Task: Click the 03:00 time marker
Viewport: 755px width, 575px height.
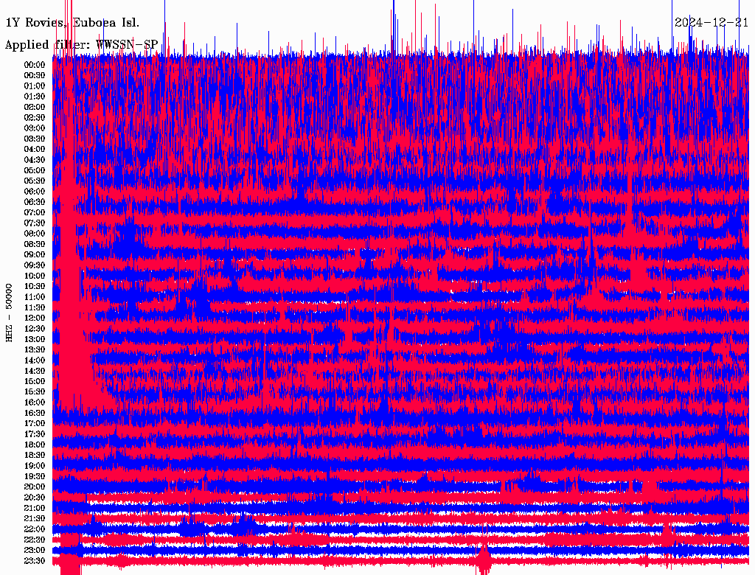Action: (x=35, y=128)
